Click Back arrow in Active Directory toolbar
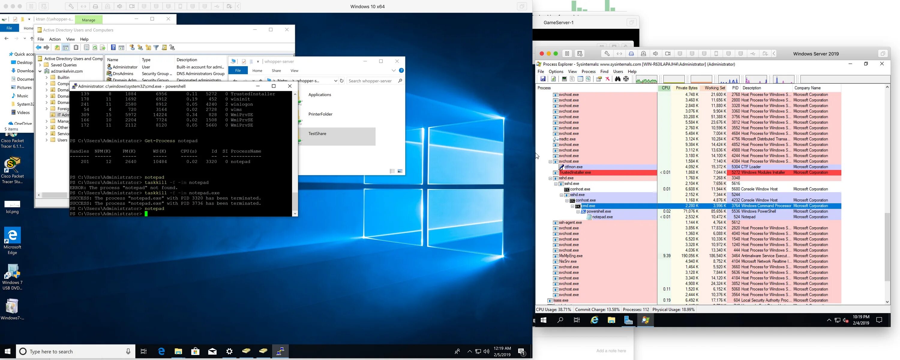 38,47
